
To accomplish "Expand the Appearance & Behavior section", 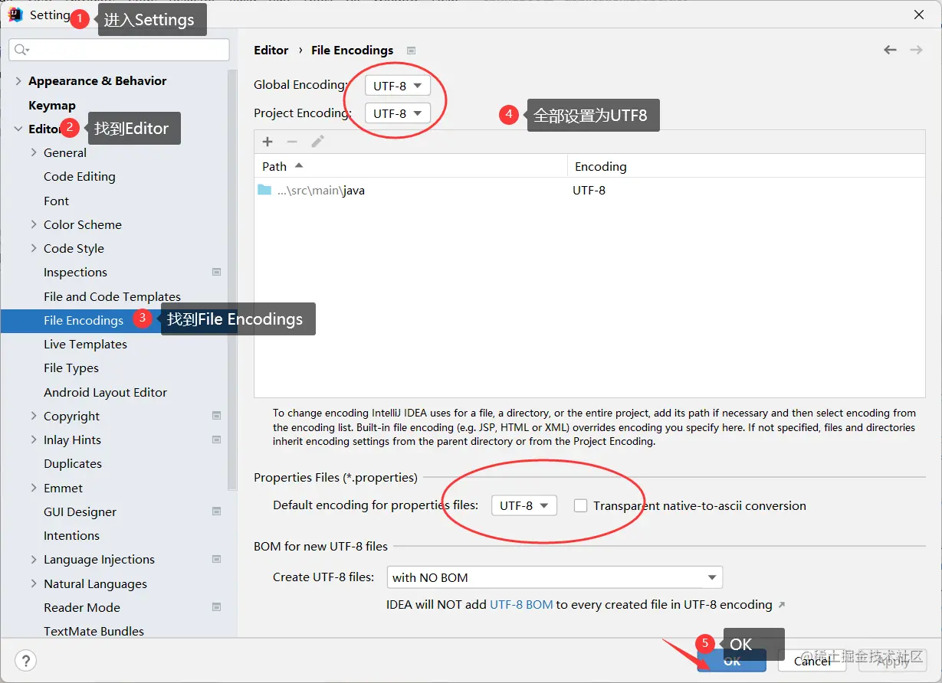I will (x=18, y=81).
